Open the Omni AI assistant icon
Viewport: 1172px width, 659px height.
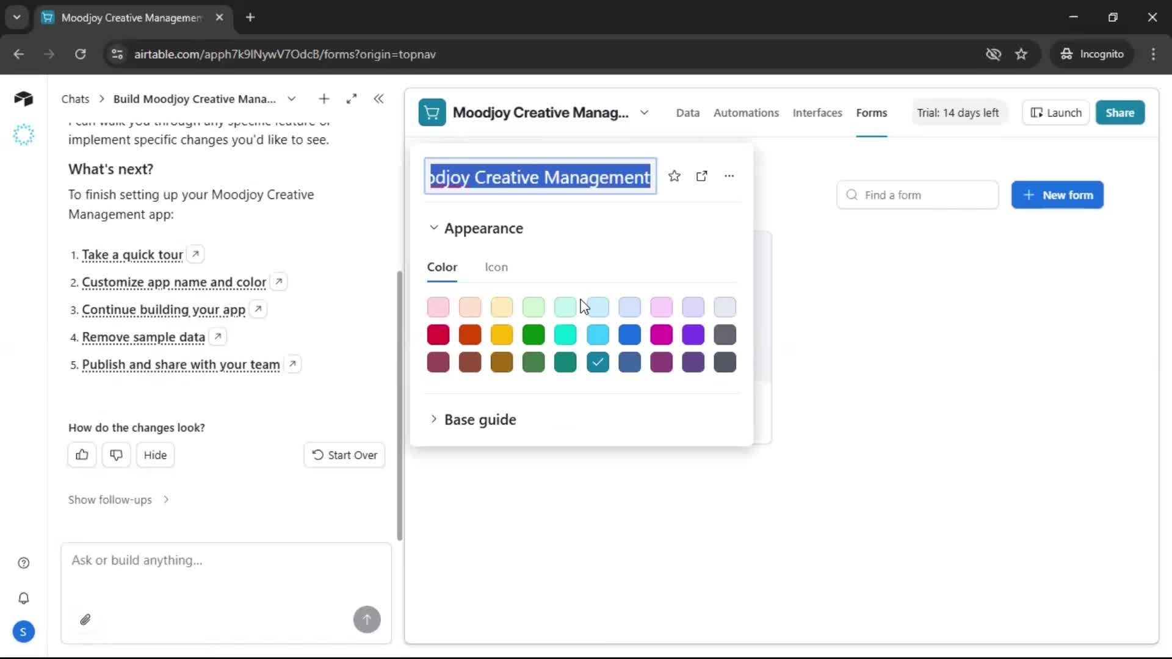click(23, 134)
